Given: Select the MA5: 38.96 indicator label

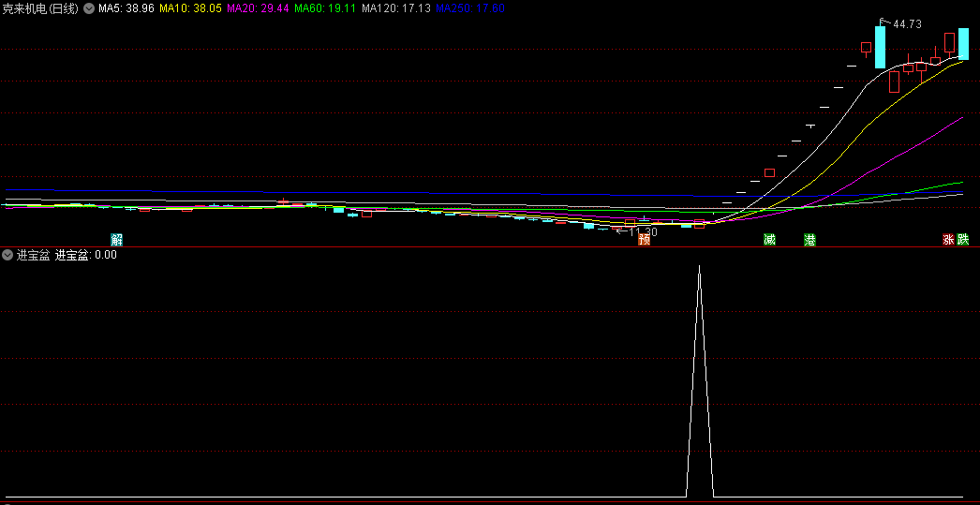Looking at the screenshot, I should point(126,8).
